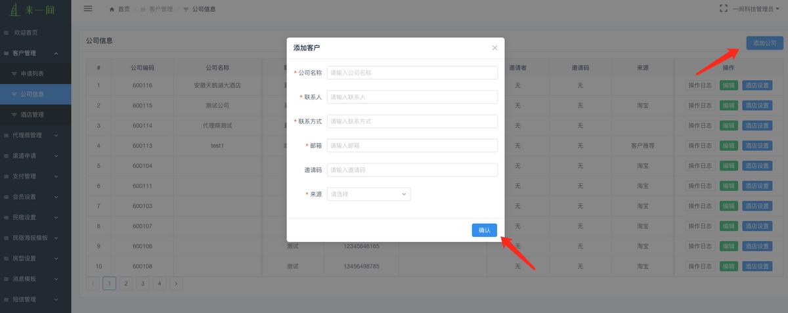The width and height of the screenshot is (788, 313).
Task: Click 编辑 for row 600103
Action: tap(728, 206)
